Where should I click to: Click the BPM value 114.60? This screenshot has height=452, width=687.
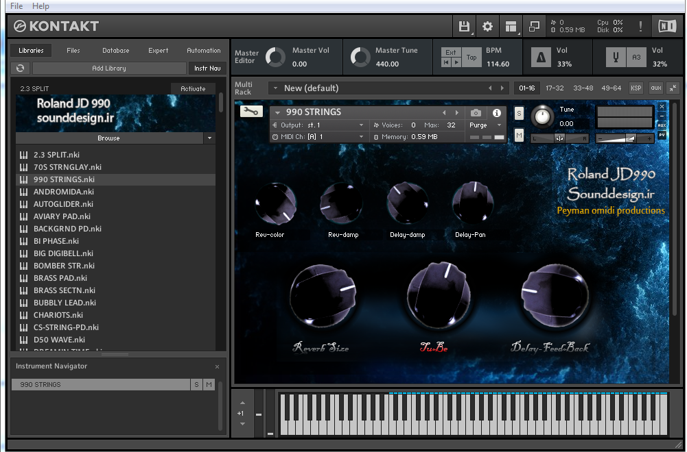[x=498, y=64]
